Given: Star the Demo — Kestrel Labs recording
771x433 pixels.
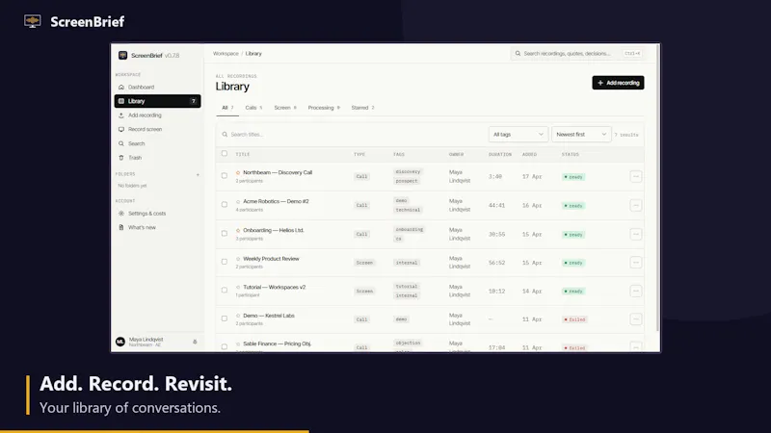Looking at the screenshot, I should pyautogui.click(x=238, y=316).
